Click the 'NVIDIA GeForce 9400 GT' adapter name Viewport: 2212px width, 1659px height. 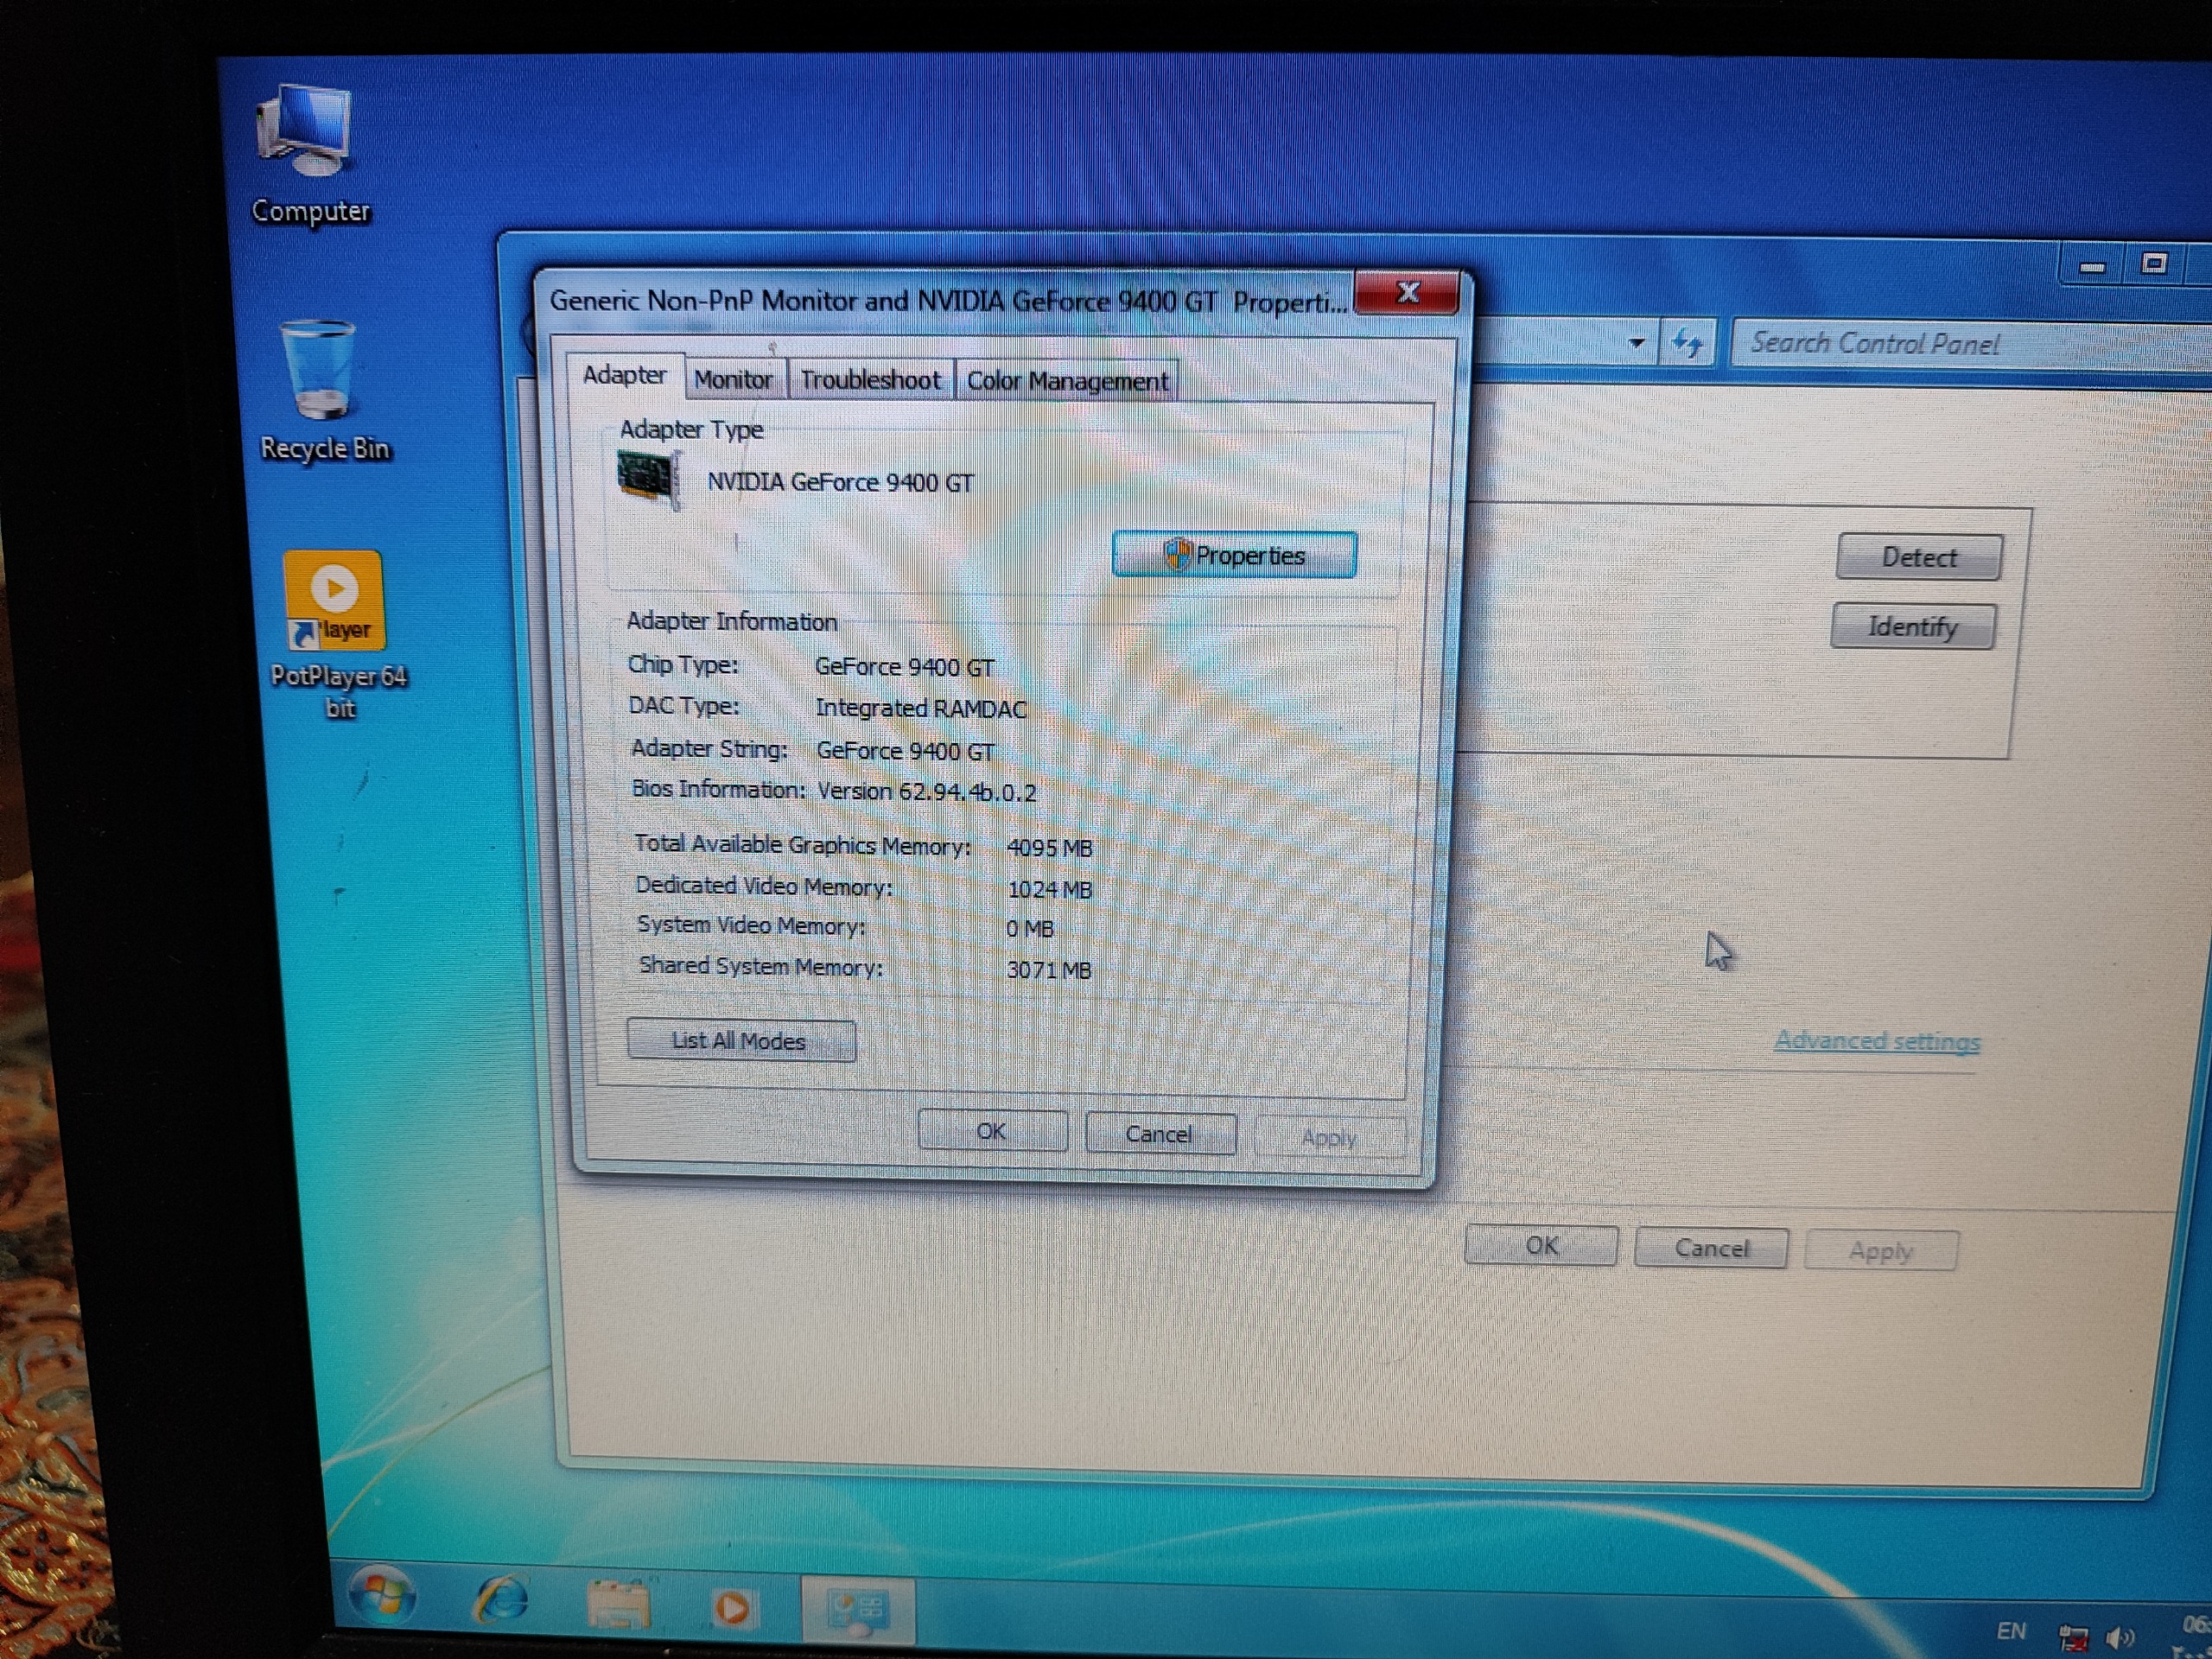[840, 482]
